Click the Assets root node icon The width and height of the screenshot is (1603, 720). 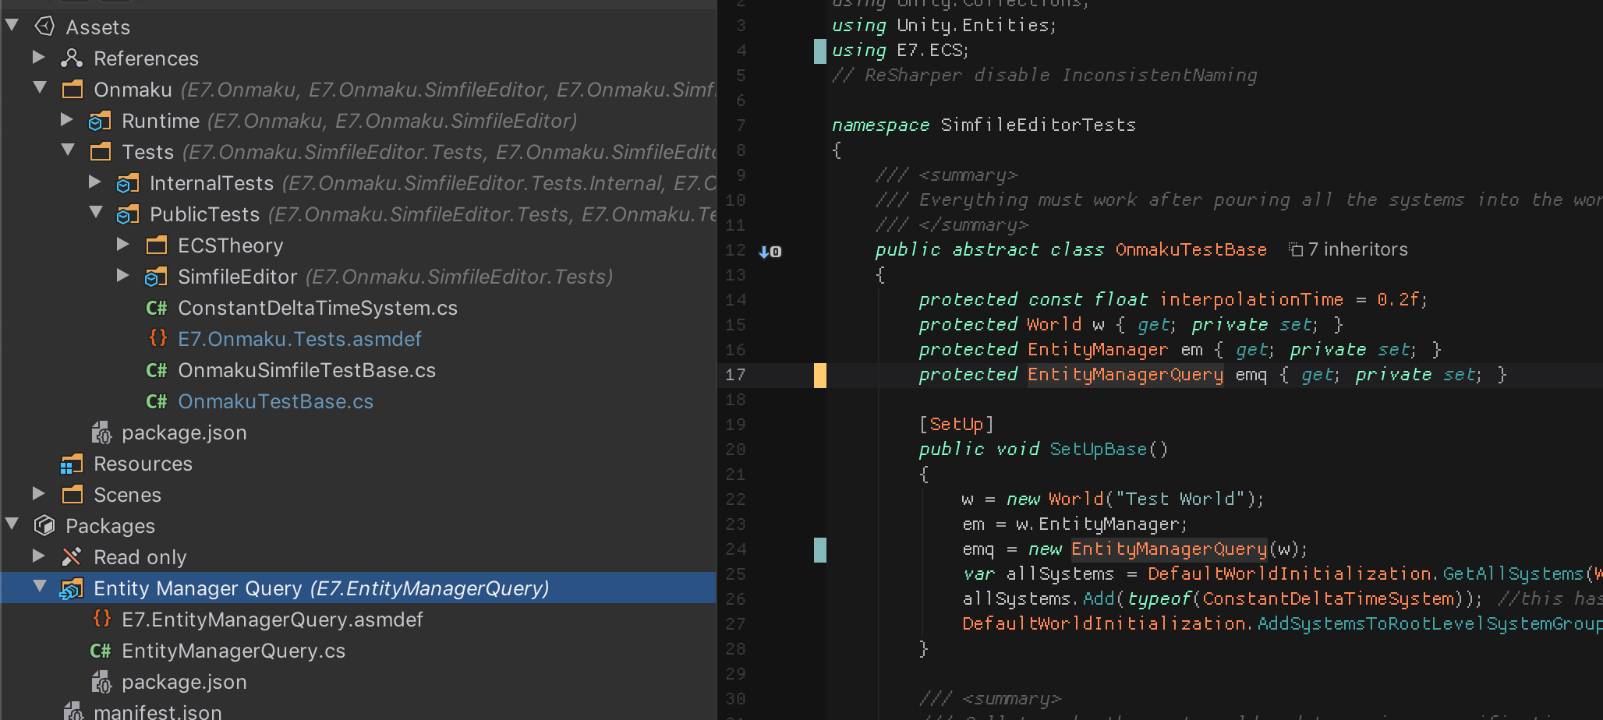pyautogui.click(x=45, y=26)
